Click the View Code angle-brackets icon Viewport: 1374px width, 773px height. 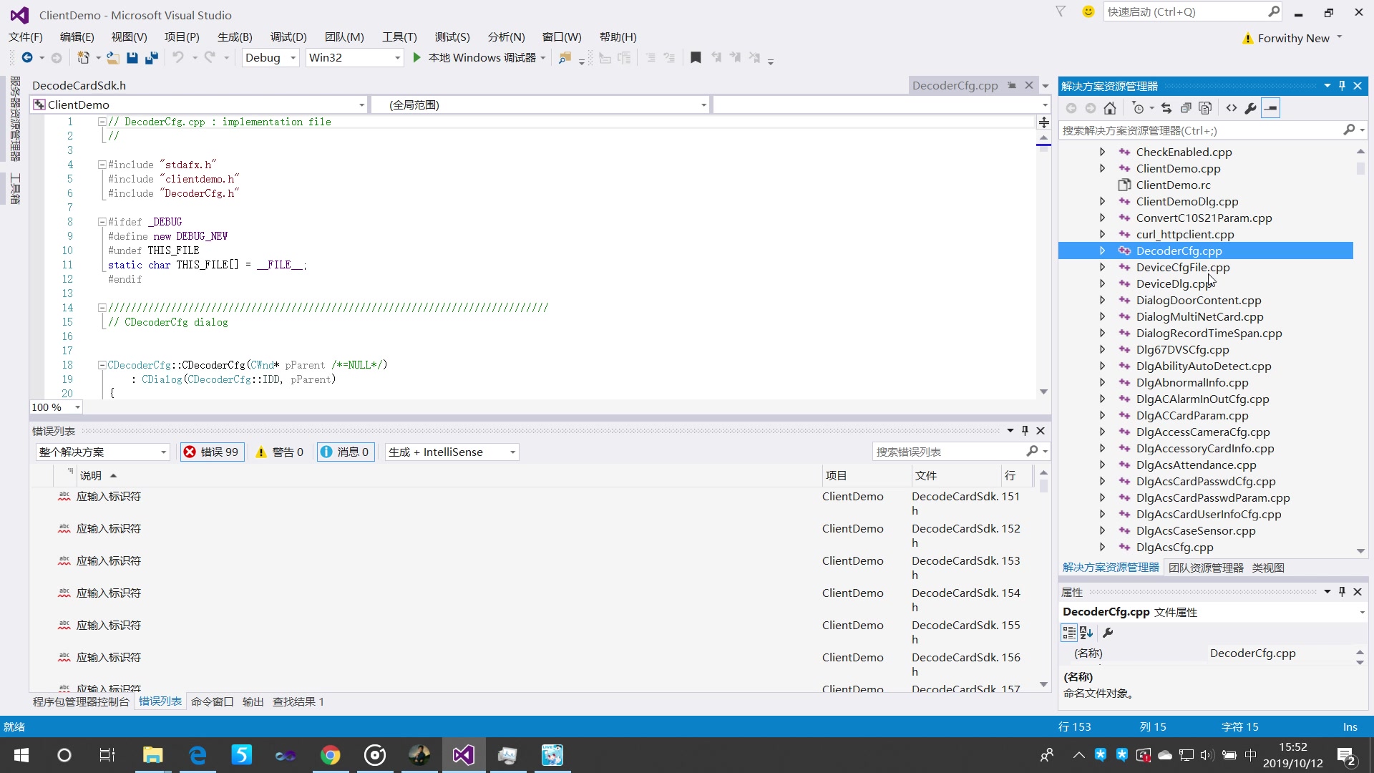click(1232, 108)
